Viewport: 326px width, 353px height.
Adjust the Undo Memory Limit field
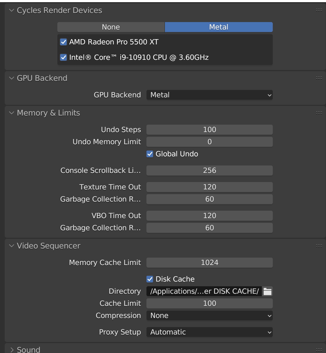pyautogui.click(x=210, y=142)
